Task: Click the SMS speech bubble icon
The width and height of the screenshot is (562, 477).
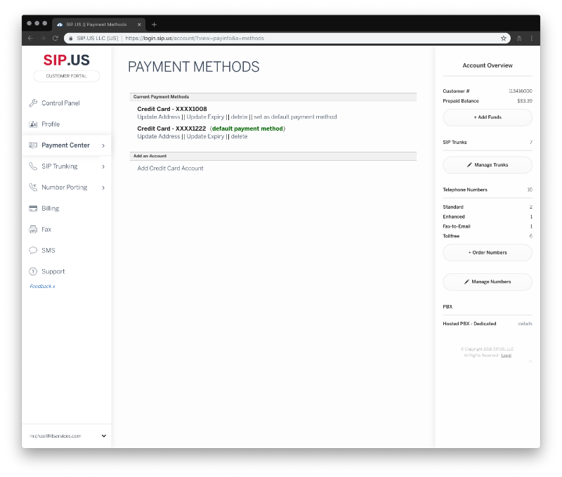Action: 33,251
